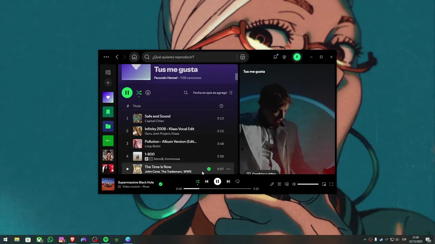Go back with the left arrow
The image size is (435, 244).
tap(117, 57)
